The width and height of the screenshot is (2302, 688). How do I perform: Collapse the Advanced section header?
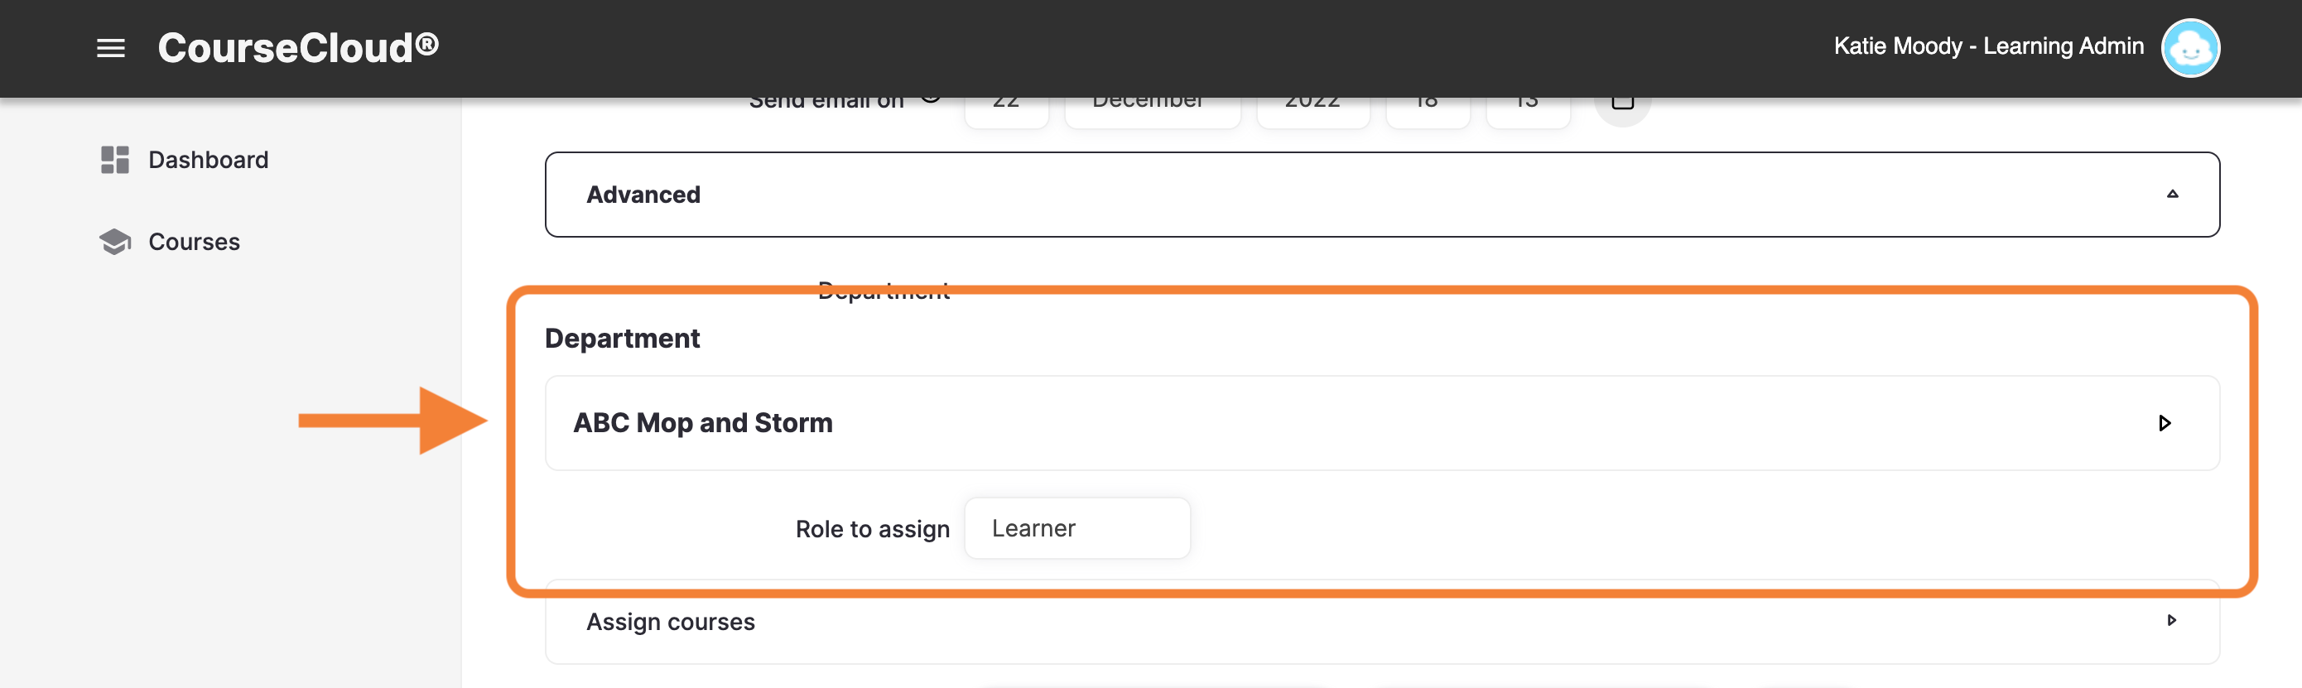(1381, 194)
